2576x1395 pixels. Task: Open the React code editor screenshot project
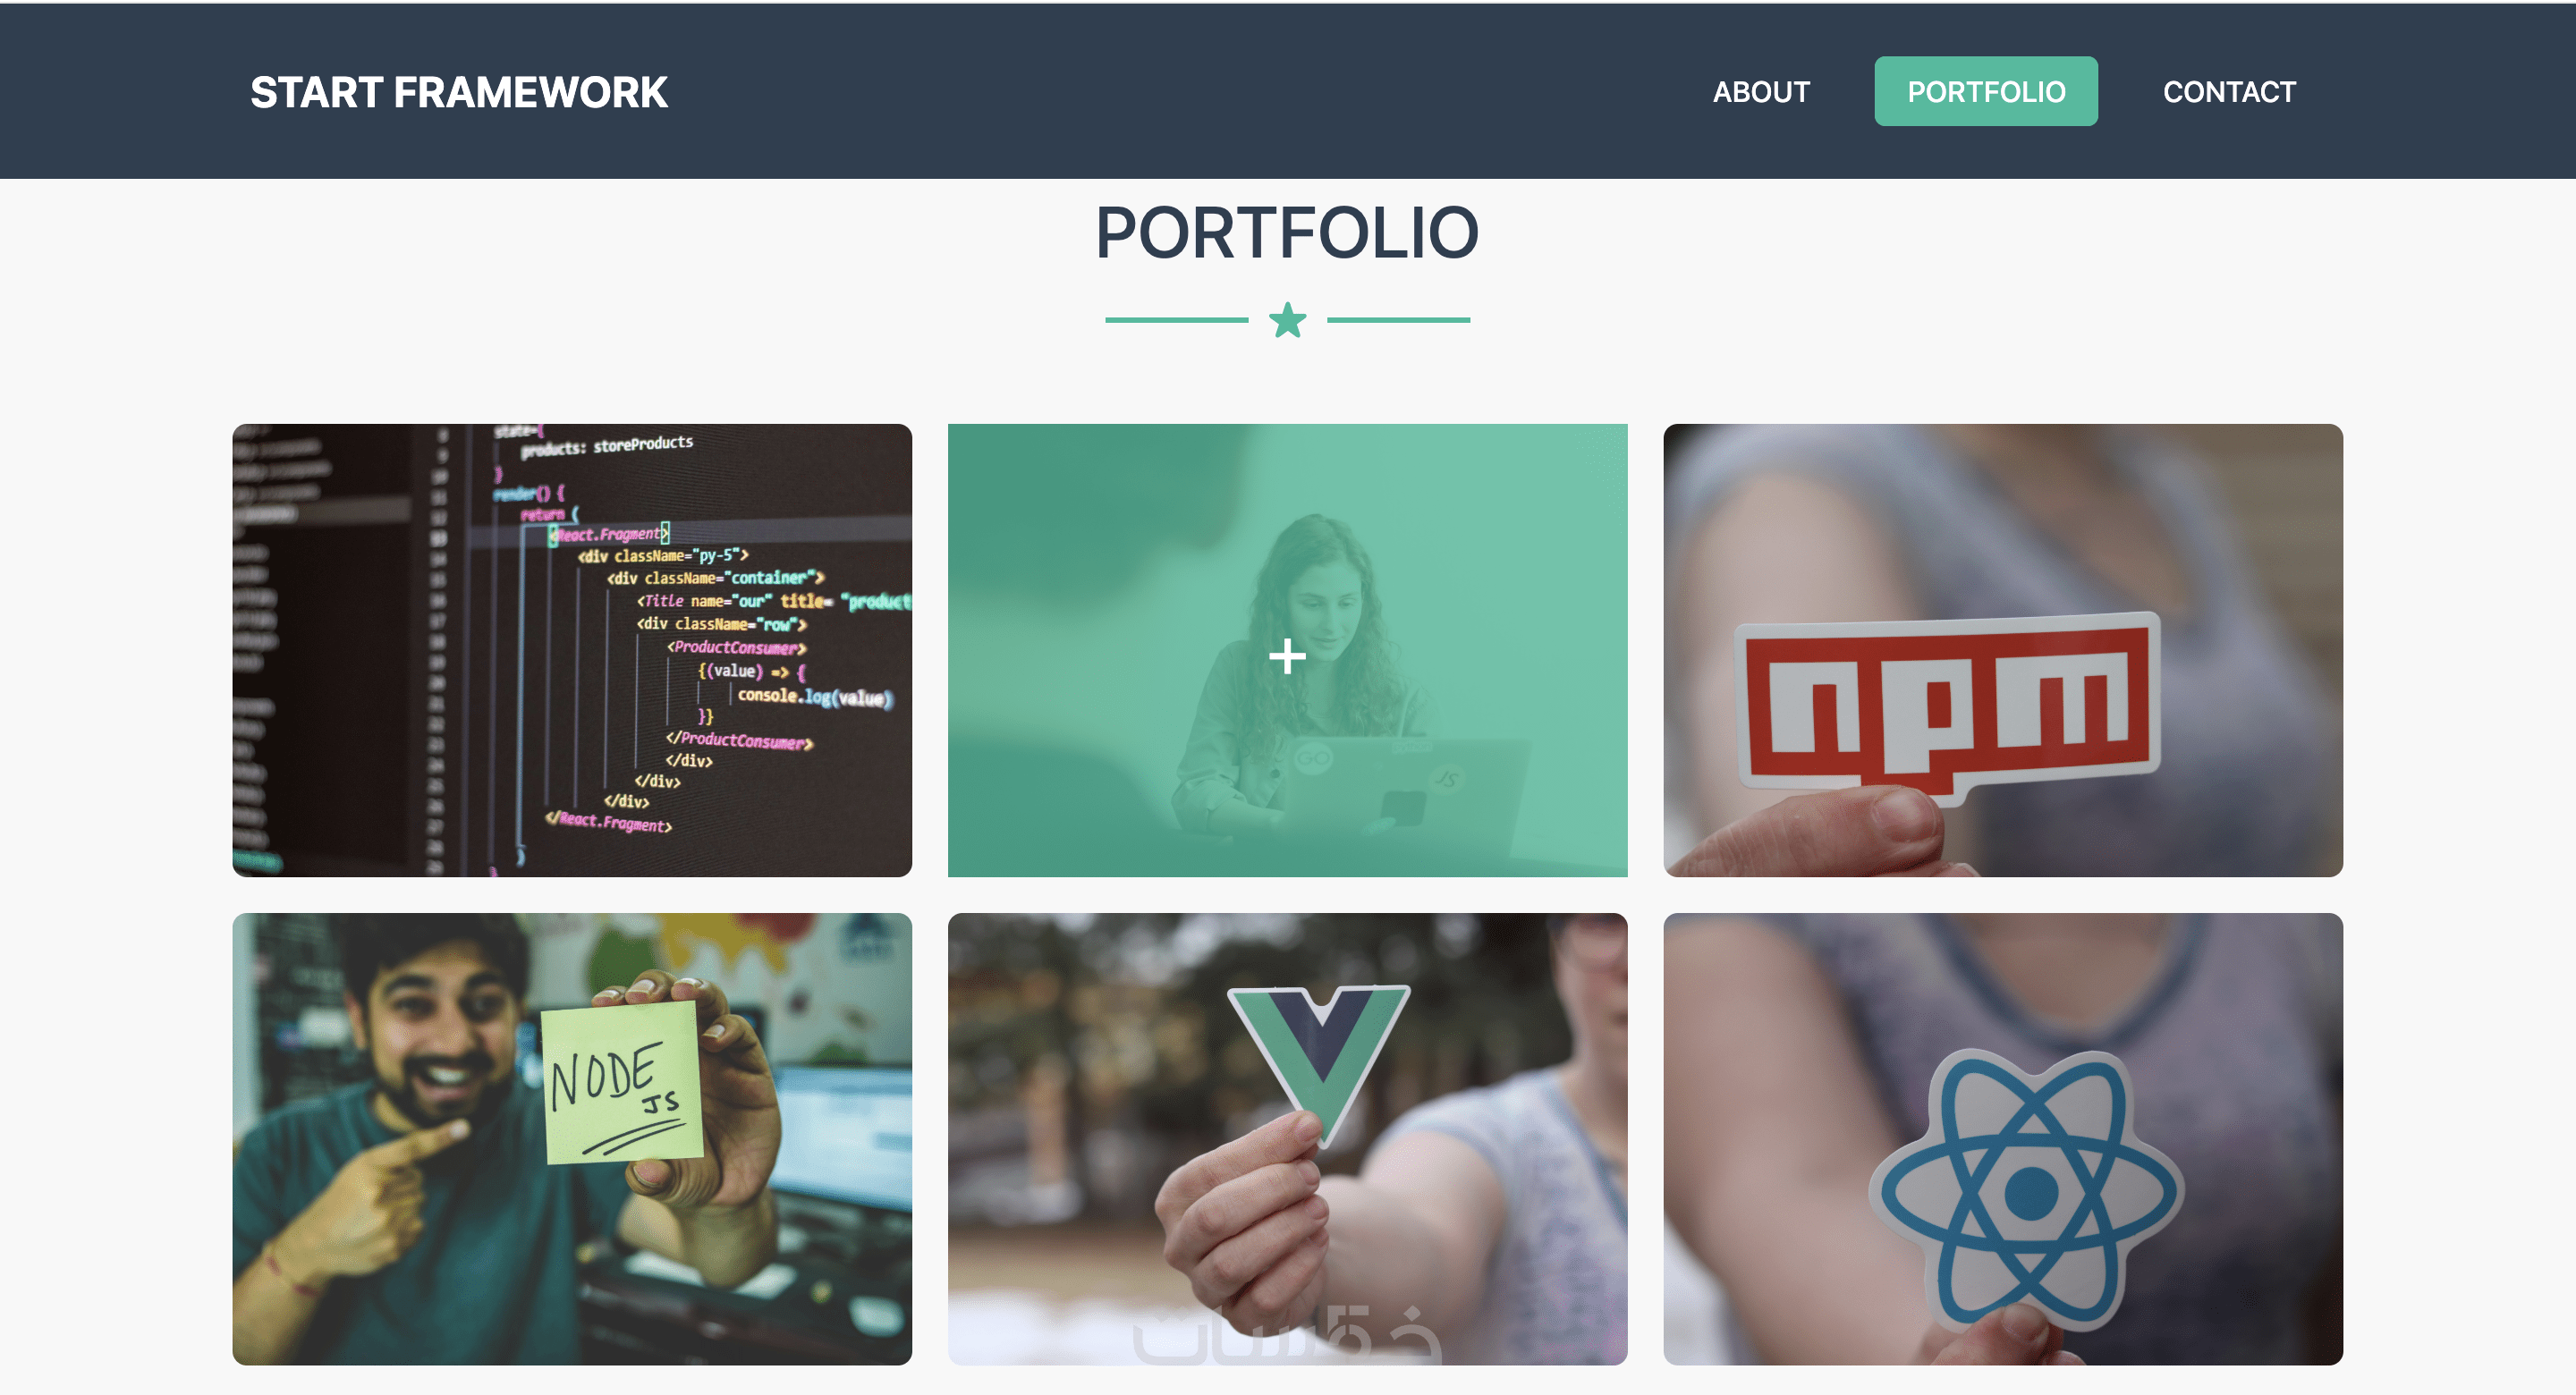(572, 650)
